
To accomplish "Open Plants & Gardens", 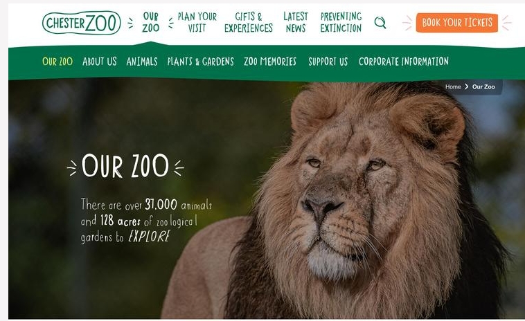I will (x=201, y=62).
